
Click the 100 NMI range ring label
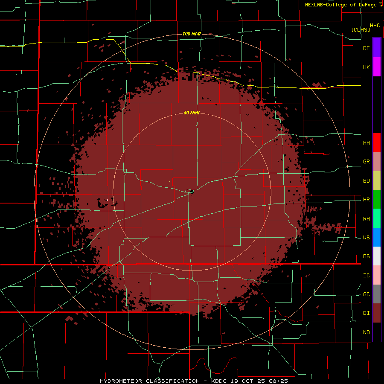[x=192, y=34]
